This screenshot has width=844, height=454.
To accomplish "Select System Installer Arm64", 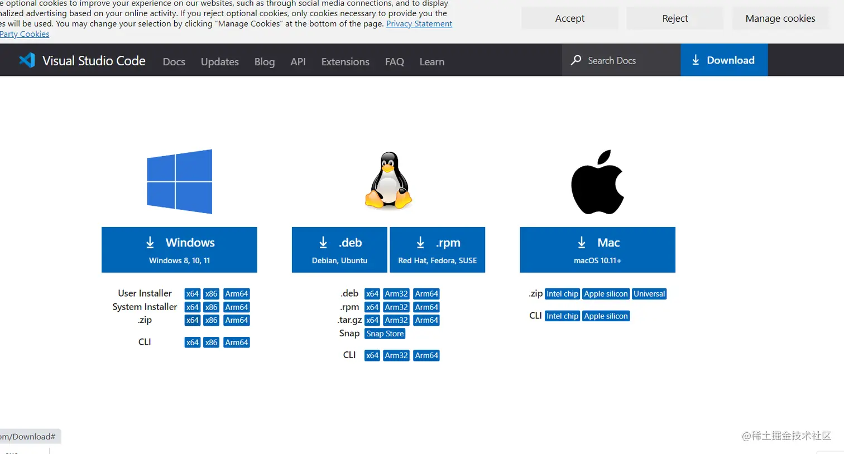I will (x=237, y=307).
